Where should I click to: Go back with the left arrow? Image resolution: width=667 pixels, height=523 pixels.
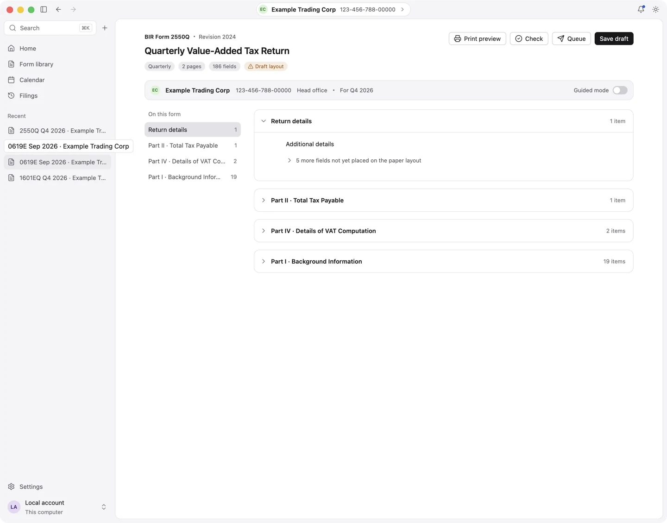pyautogui.click(x=58, y=9)
